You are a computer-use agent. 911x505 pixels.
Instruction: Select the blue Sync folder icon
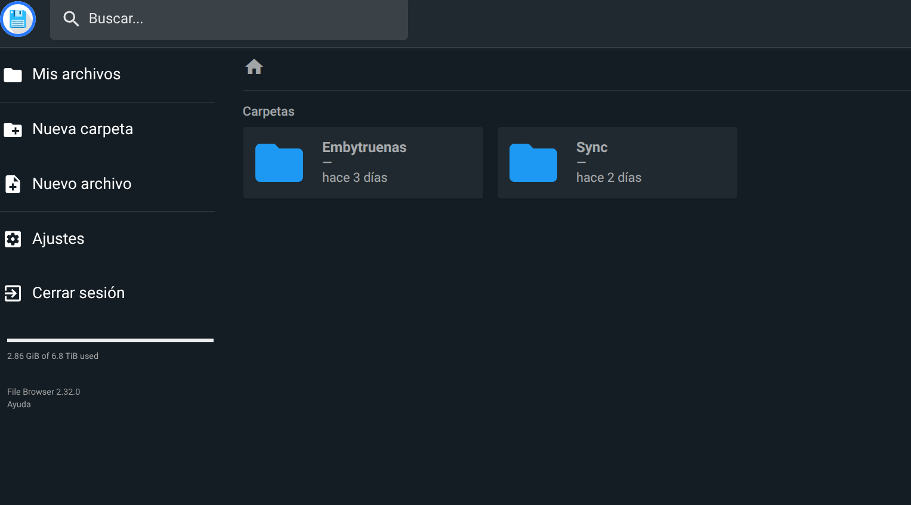coord(533,163)
